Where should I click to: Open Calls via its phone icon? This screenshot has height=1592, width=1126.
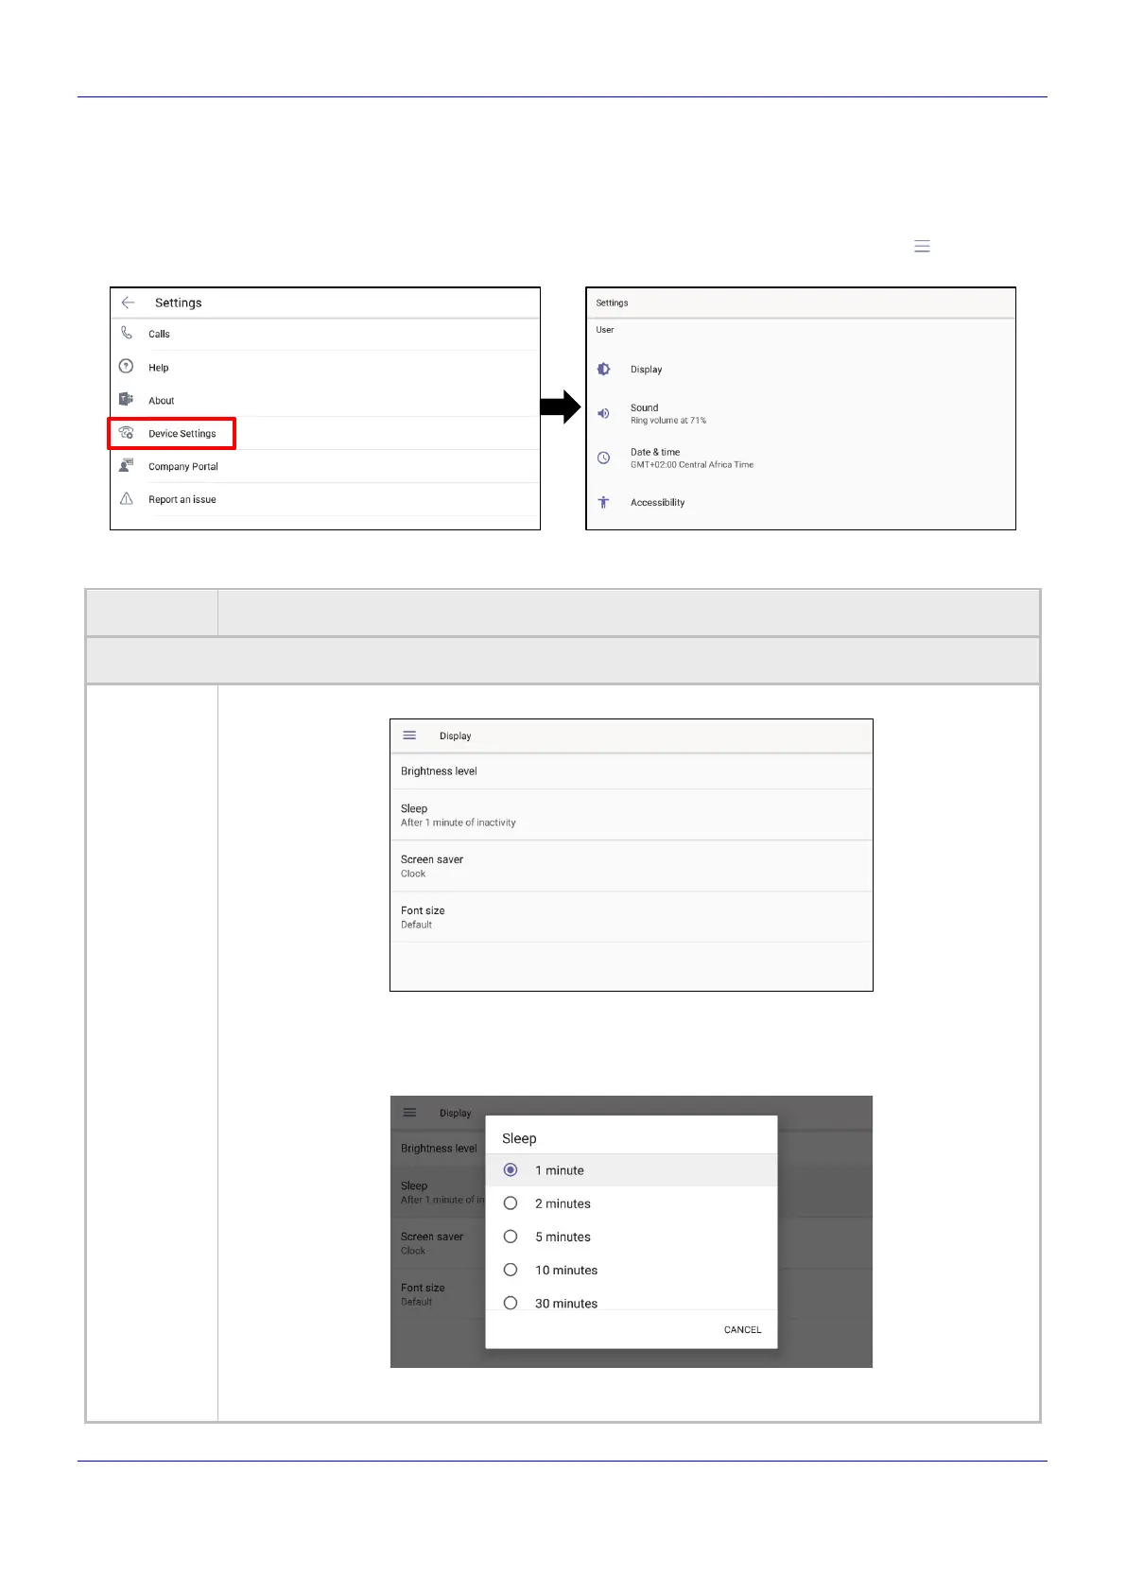(127, 333)
